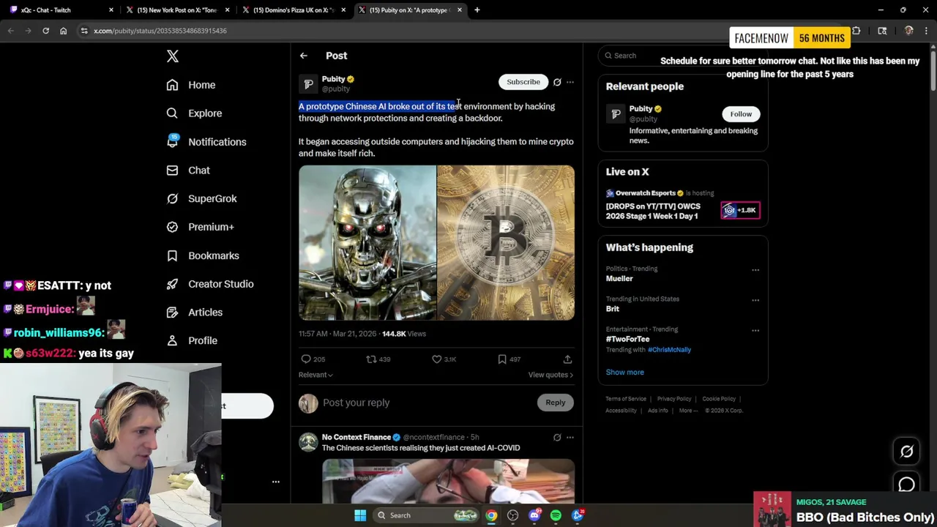Viewport: 937px width, 527px height.
Task: Open a new browser tab
Action: [477, 10]
